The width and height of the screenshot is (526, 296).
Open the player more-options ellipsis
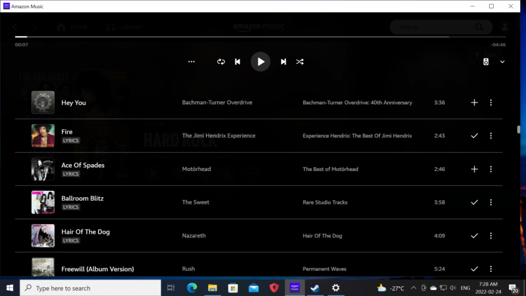191,62
